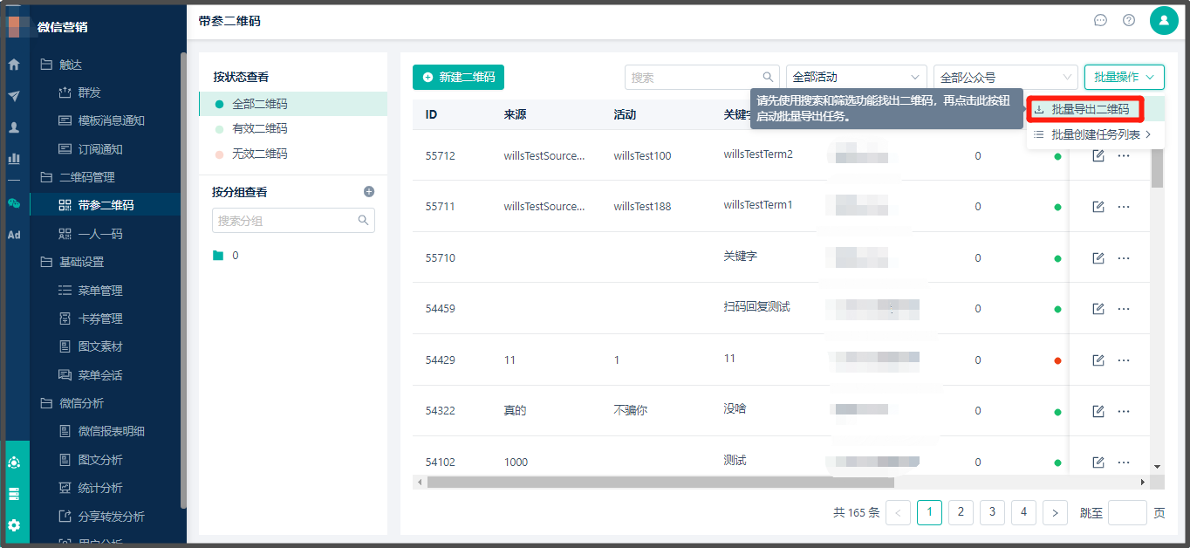1190x548 pixels.
Task: Collapse the 微信分析 folder
Action: point(72,403)
